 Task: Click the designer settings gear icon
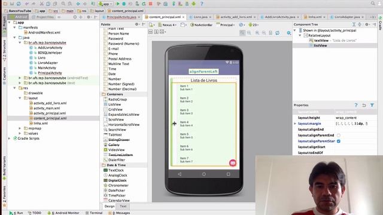click(288, 33)
